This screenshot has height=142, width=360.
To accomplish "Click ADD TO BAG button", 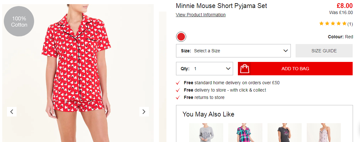I will [295, 69].
